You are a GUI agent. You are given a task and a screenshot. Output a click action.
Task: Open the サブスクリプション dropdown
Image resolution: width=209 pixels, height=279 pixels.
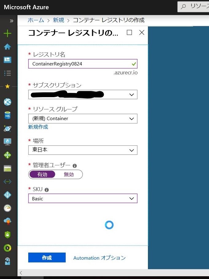point(83,94)
